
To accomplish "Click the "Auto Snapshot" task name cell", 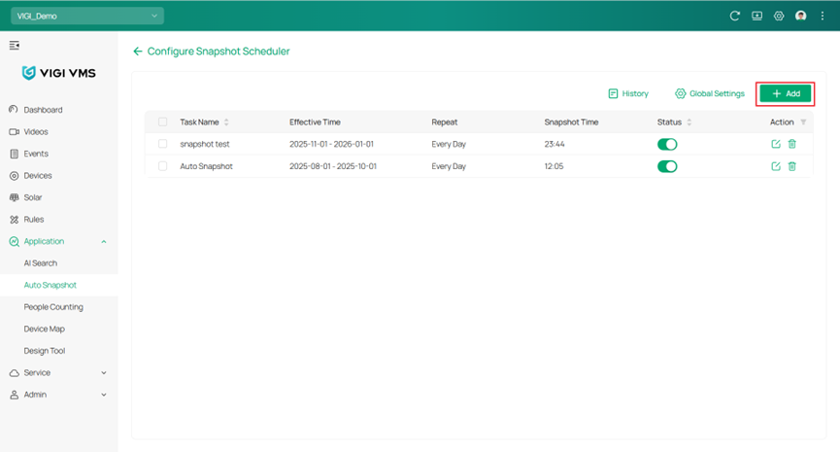I will [x=206, y=166].
